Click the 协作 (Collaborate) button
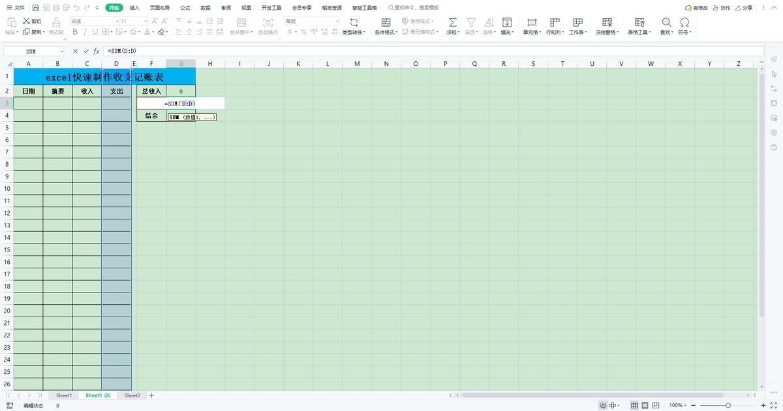 click(721, 8)
